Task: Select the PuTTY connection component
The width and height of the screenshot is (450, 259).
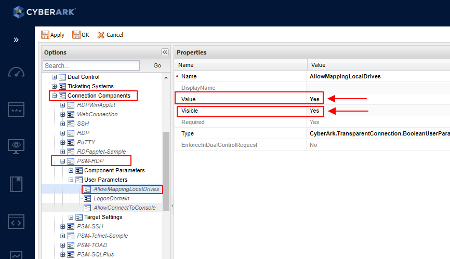Action: point(86,142)
